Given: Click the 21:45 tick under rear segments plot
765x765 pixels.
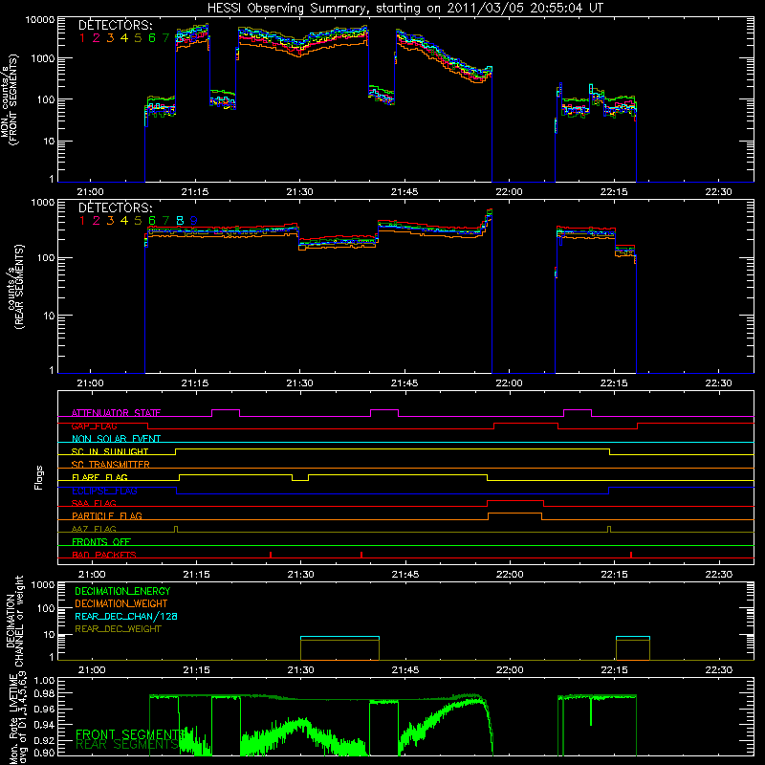Looking at the screenshot, I should click(x=404, y=383).
